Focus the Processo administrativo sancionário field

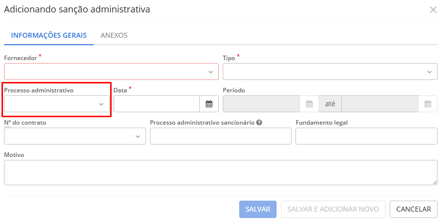(x=220, y=136)
